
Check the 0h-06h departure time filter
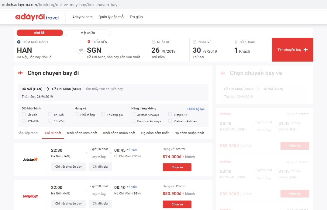click(x=23, y=115)
